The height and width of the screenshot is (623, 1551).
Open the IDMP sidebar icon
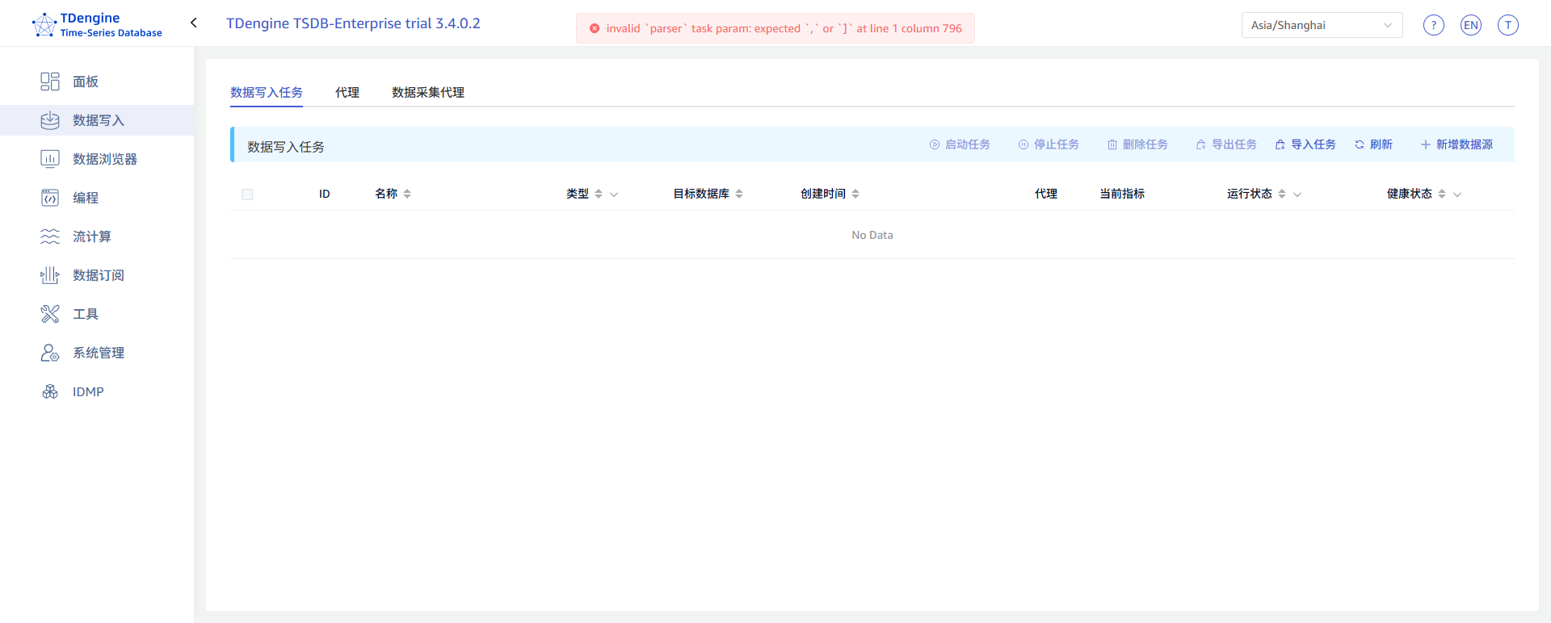pos(50,391)
